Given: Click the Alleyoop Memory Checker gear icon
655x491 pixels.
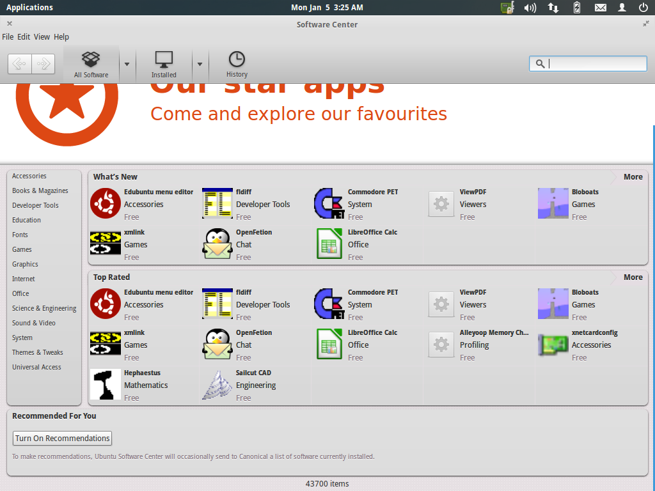Looking at the screenshot, I should click(441, 345).
